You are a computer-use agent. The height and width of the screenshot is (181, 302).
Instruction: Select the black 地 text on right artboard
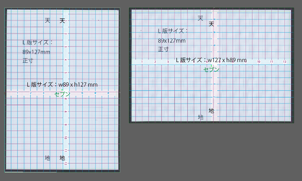point(211,111)
